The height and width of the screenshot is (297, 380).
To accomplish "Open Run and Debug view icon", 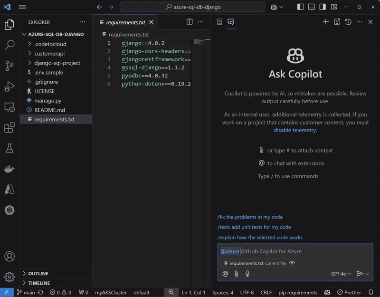I will (9, 86).
